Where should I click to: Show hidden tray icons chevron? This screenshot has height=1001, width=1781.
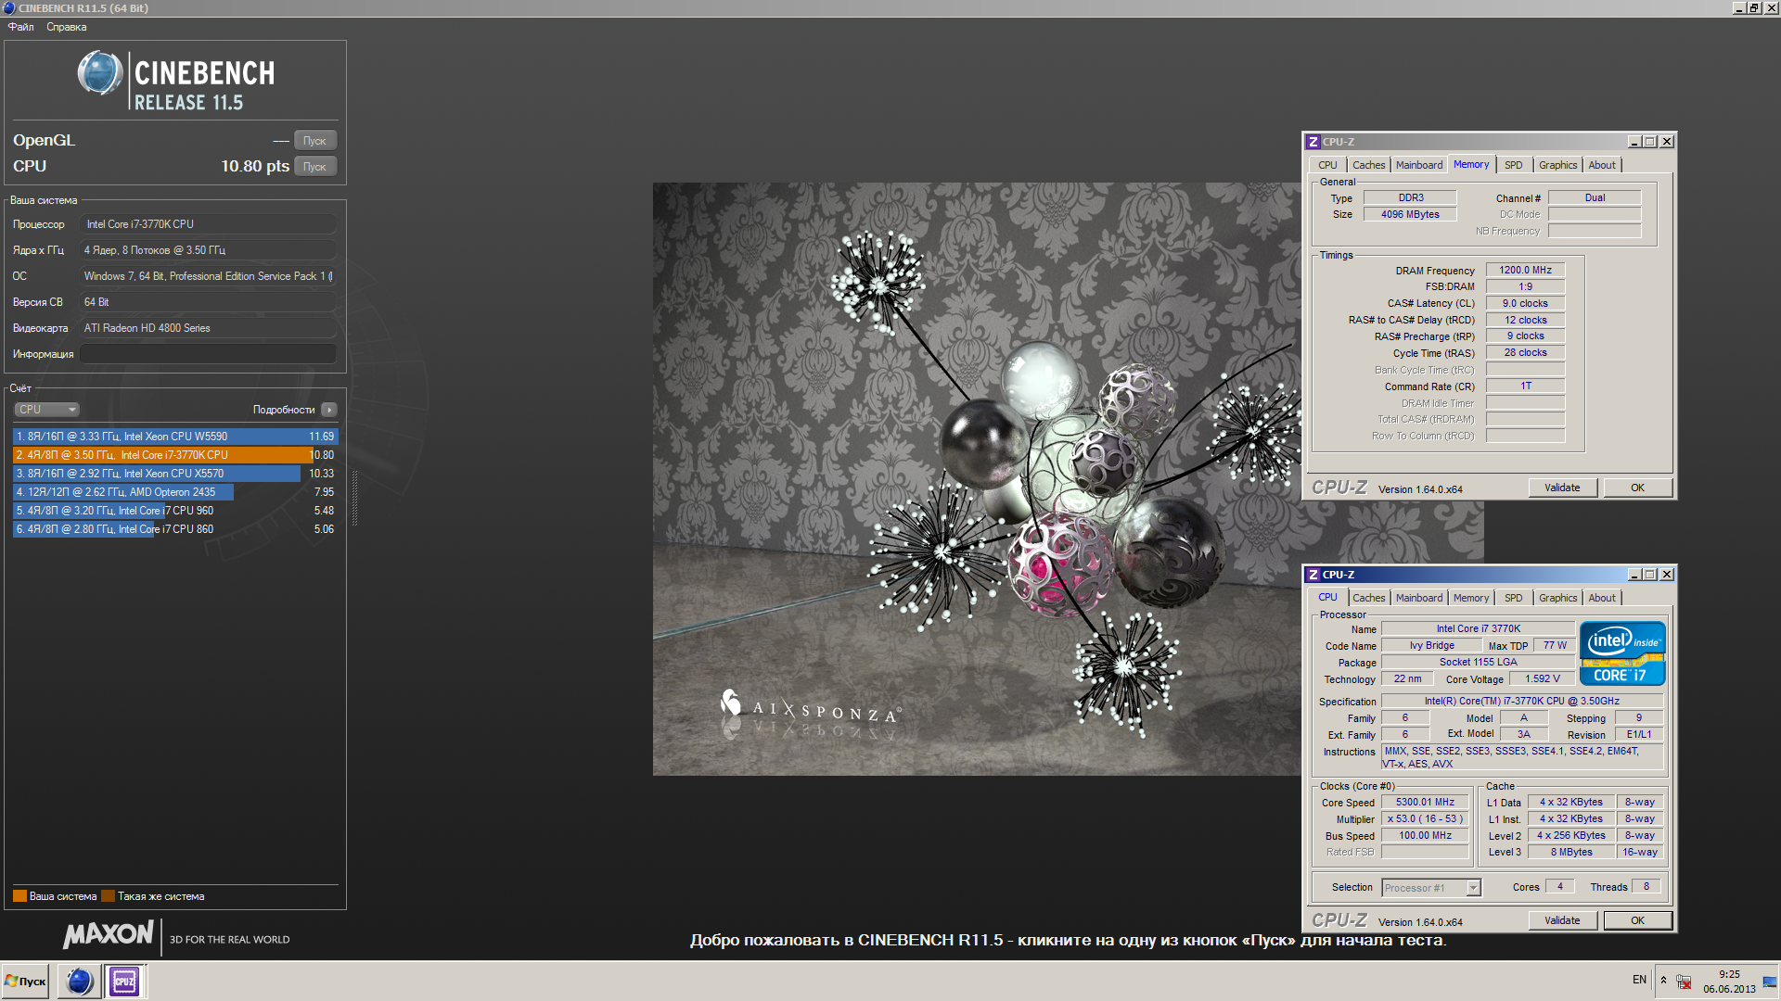coord(1663,981)
